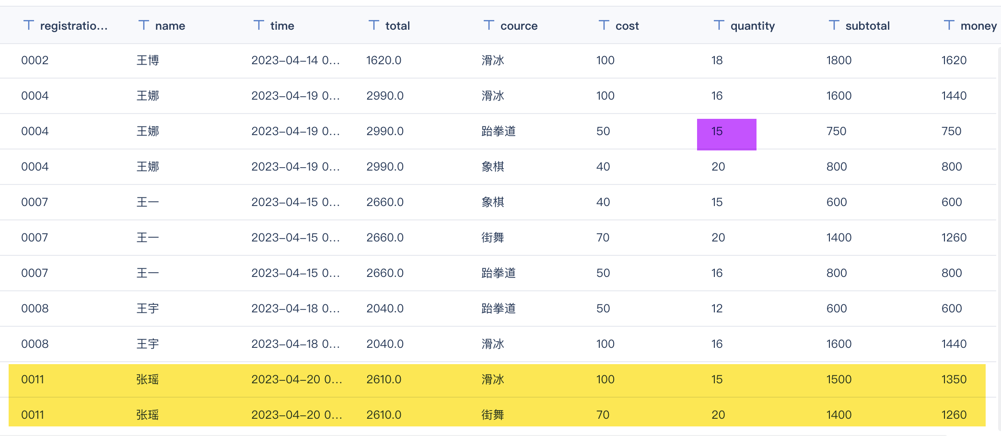Click the text-type icon beside subtotal header
The height and width of the screenshot is (436, 1001).
click(x=834, y=25)
